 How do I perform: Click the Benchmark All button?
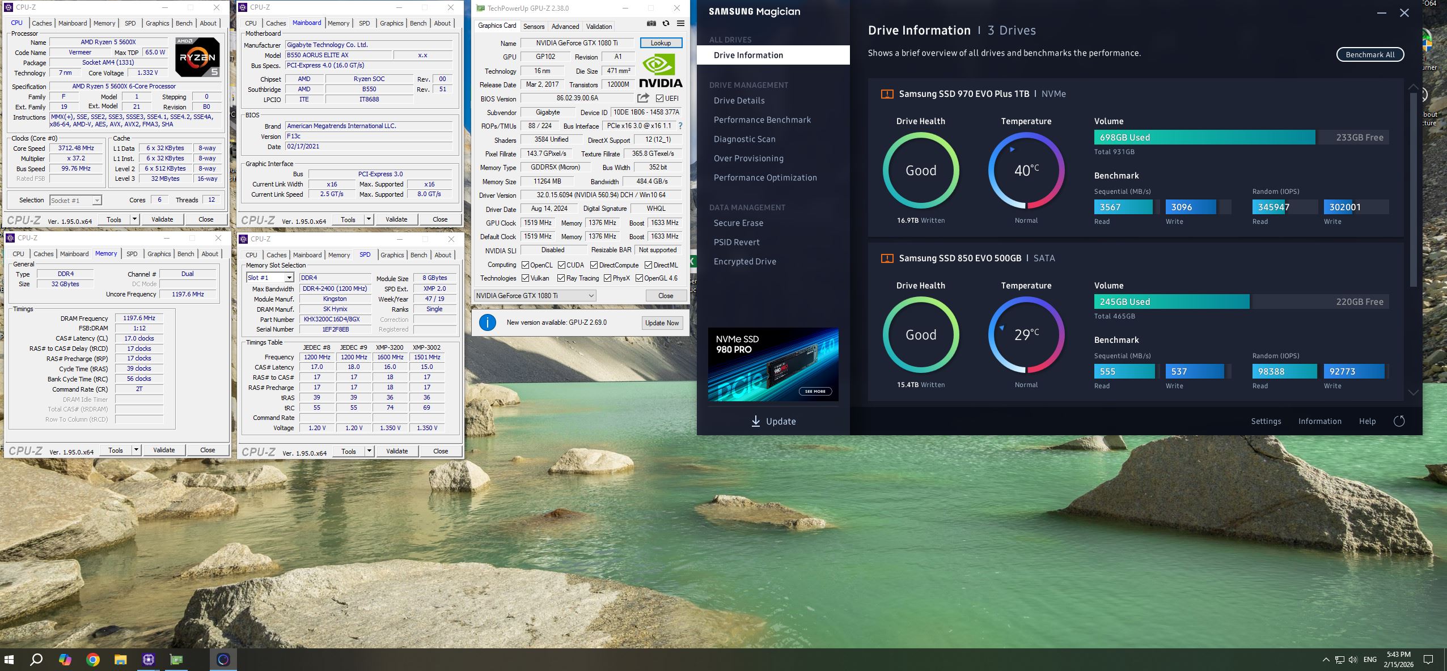pyautogui.click(x=1370, y=54)
